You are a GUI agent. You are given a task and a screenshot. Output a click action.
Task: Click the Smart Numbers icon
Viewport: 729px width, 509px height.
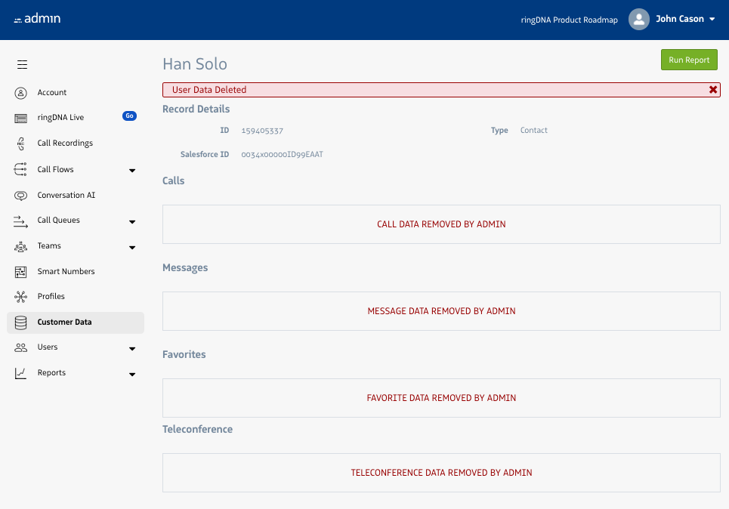tap(21, 272)
